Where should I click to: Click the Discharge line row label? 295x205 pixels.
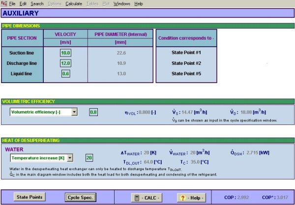pos(22,63)
